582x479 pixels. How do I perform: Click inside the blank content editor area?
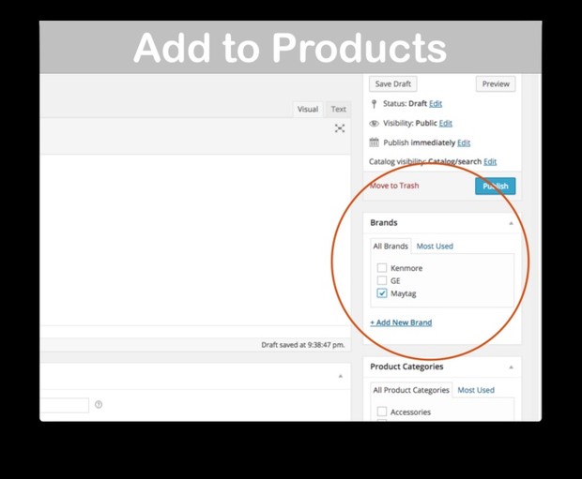pyautogui.click(x=195, y=240)
